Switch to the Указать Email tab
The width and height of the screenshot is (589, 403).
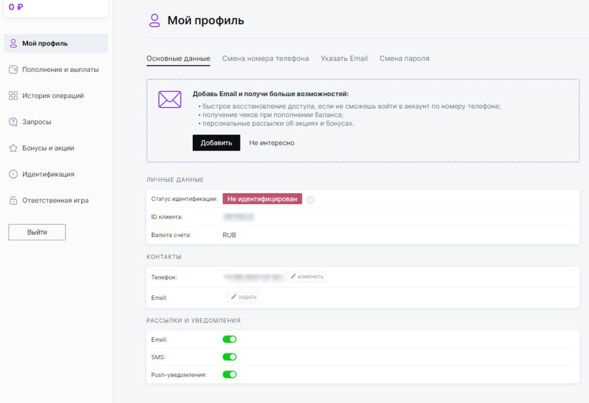coord(344,59)
